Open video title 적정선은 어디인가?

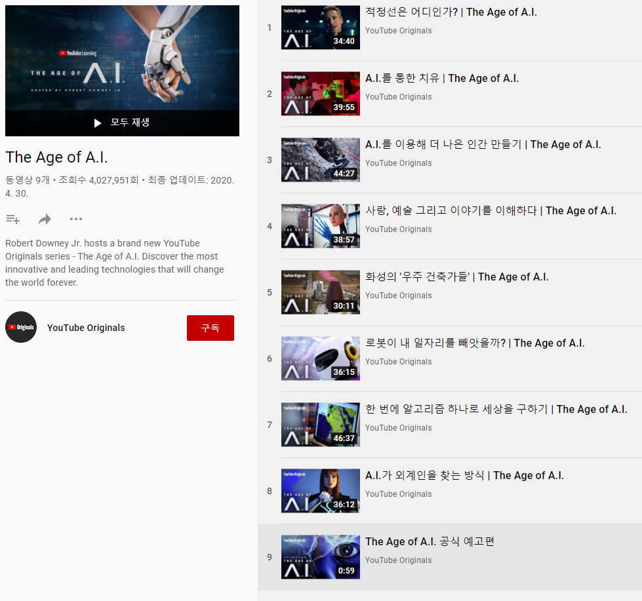pyautogui.click(x=451, y=12)
